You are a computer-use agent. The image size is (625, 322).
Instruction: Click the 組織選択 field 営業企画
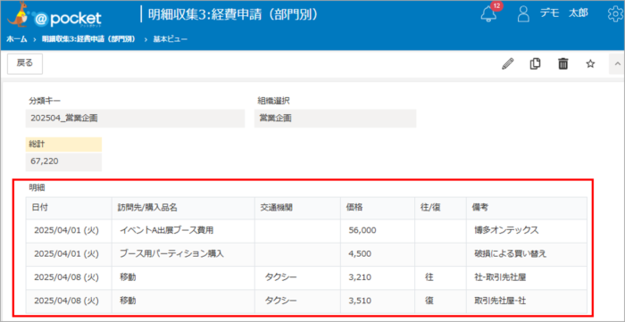point(335,119)
